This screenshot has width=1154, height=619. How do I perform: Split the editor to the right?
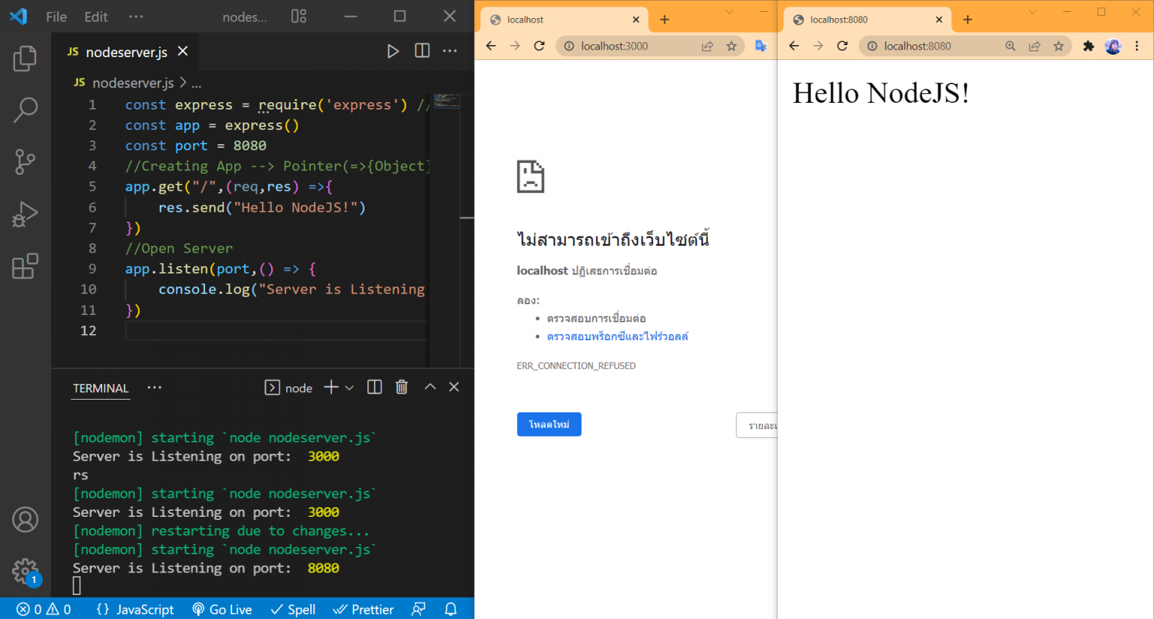pos(422,51)
